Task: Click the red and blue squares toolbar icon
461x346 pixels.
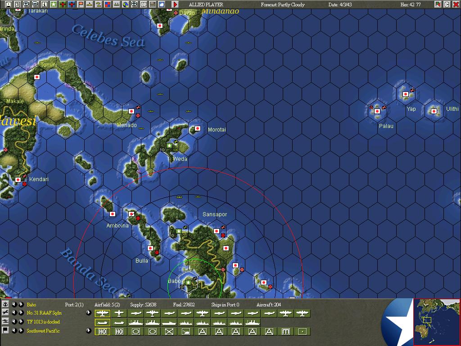Action: click(107, 4)
